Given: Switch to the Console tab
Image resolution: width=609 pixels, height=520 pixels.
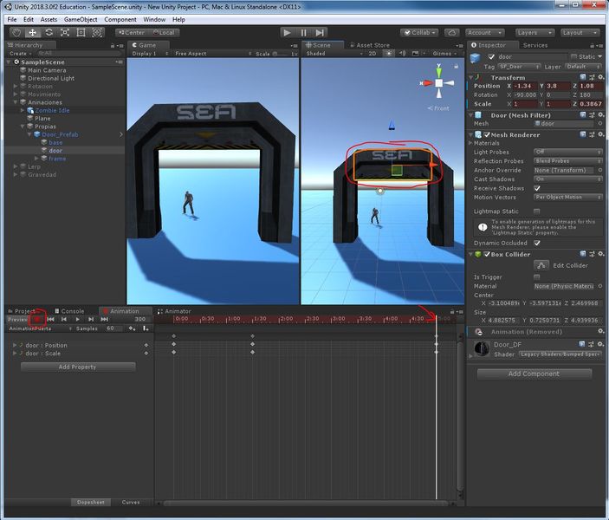Looking at the screenshot, I should (x=69, y=311).
